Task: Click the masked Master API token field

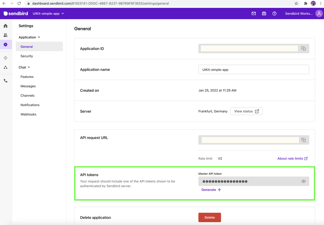Action: coord(254,181)
